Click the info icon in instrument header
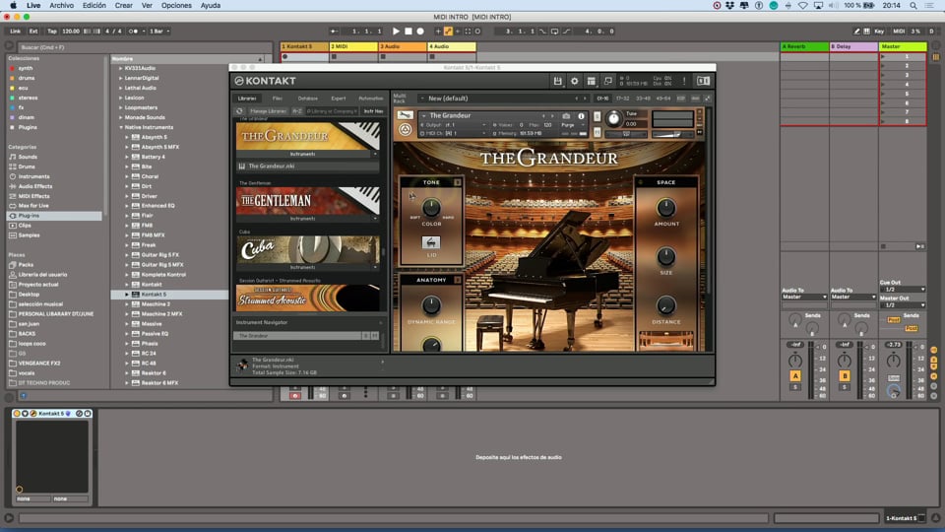This screenshot has width=945, height=532. pyautogui.click(x=581, y=116)
